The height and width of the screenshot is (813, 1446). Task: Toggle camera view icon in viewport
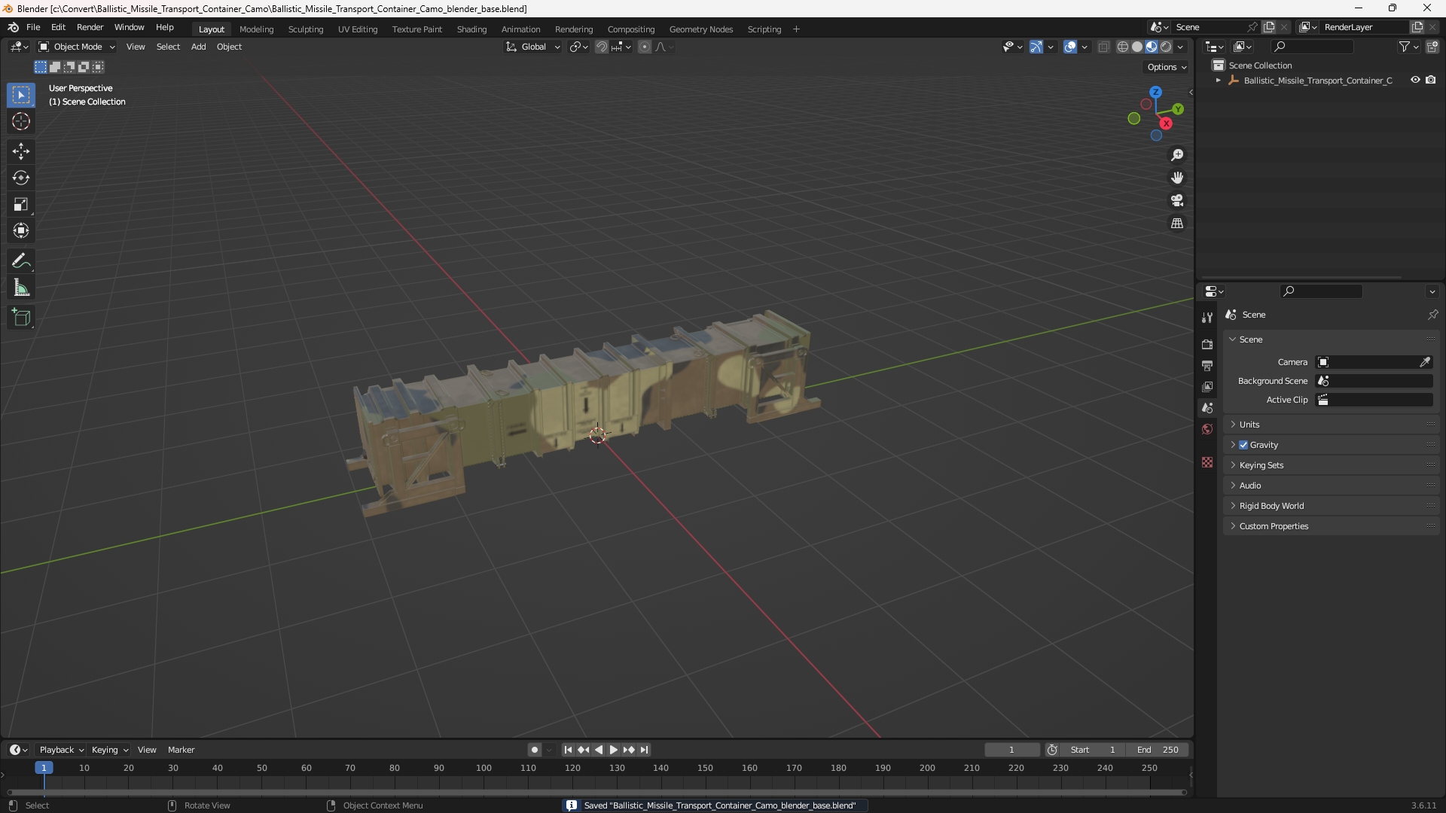click(x=1177, y=200)
